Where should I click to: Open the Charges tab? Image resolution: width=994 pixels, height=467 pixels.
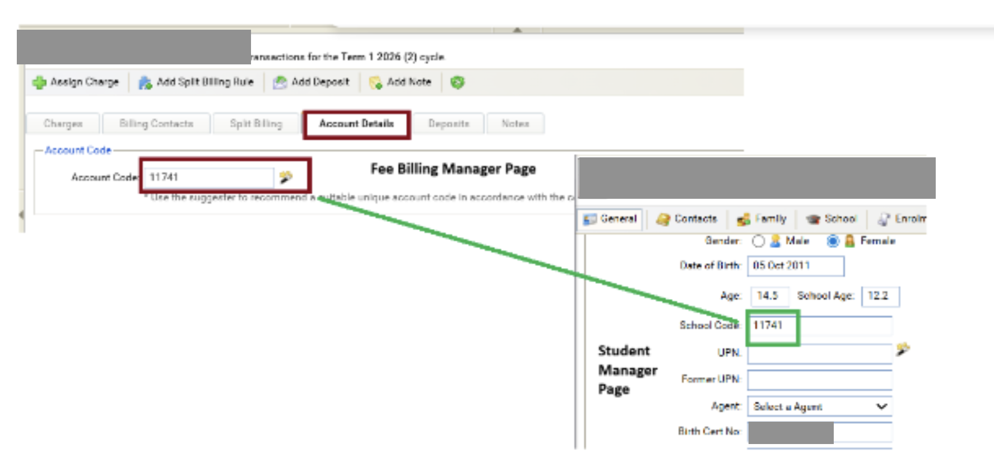point(63,124)
